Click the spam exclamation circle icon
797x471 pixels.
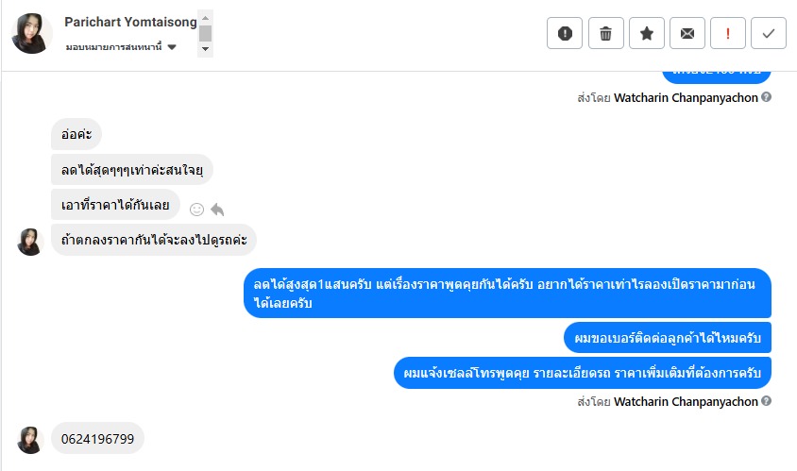pyautogui.click(x=565, y=34)
